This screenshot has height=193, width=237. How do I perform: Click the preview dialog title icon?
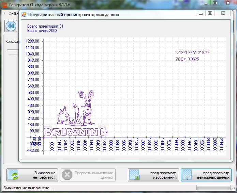(24, 15)
